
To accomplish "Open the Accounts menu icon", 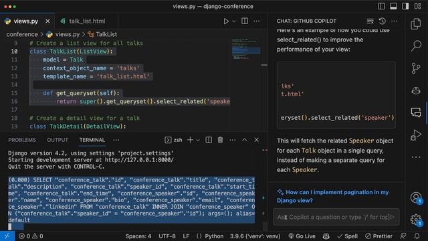I will (416, 197).
